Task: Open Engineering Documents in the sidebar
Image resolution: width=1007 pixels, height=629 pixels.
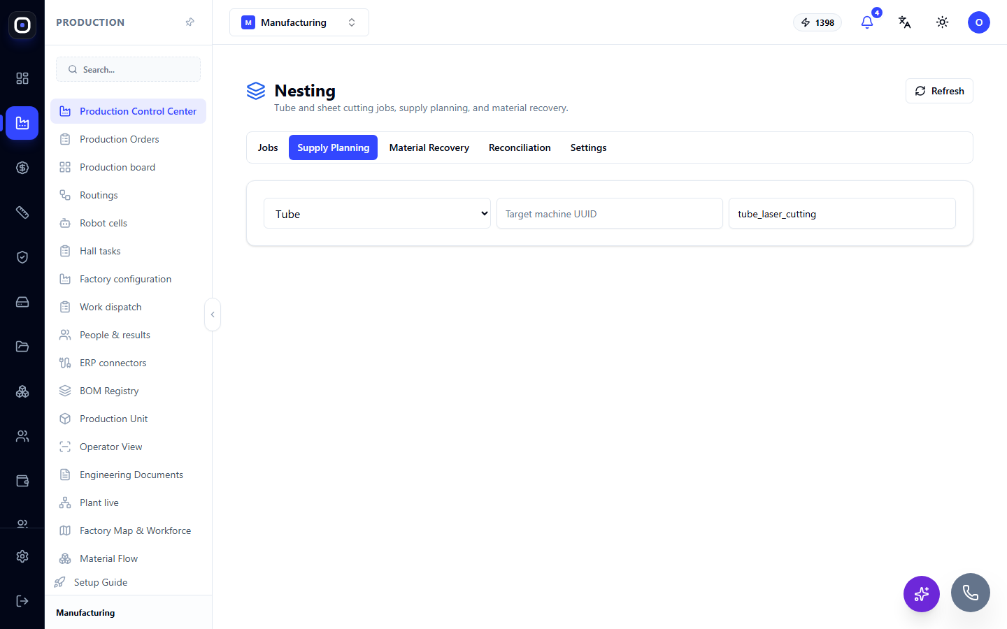Action: [128, 475]
